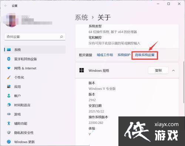Click the 没有可用于此显示器的笔或触控输入 text

(x=114, y=43)
